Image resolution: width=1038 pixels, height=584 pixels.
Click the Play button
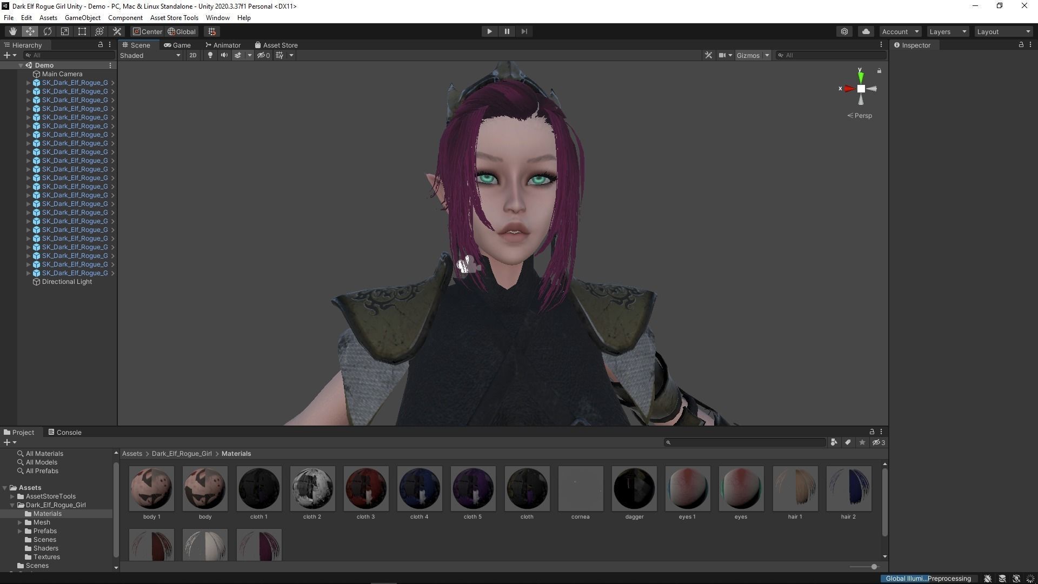point(489,31)
